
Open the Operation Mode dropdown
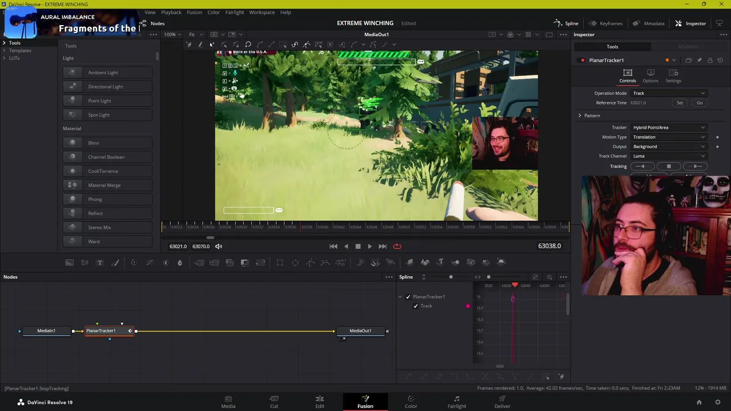tap(669, 93)
